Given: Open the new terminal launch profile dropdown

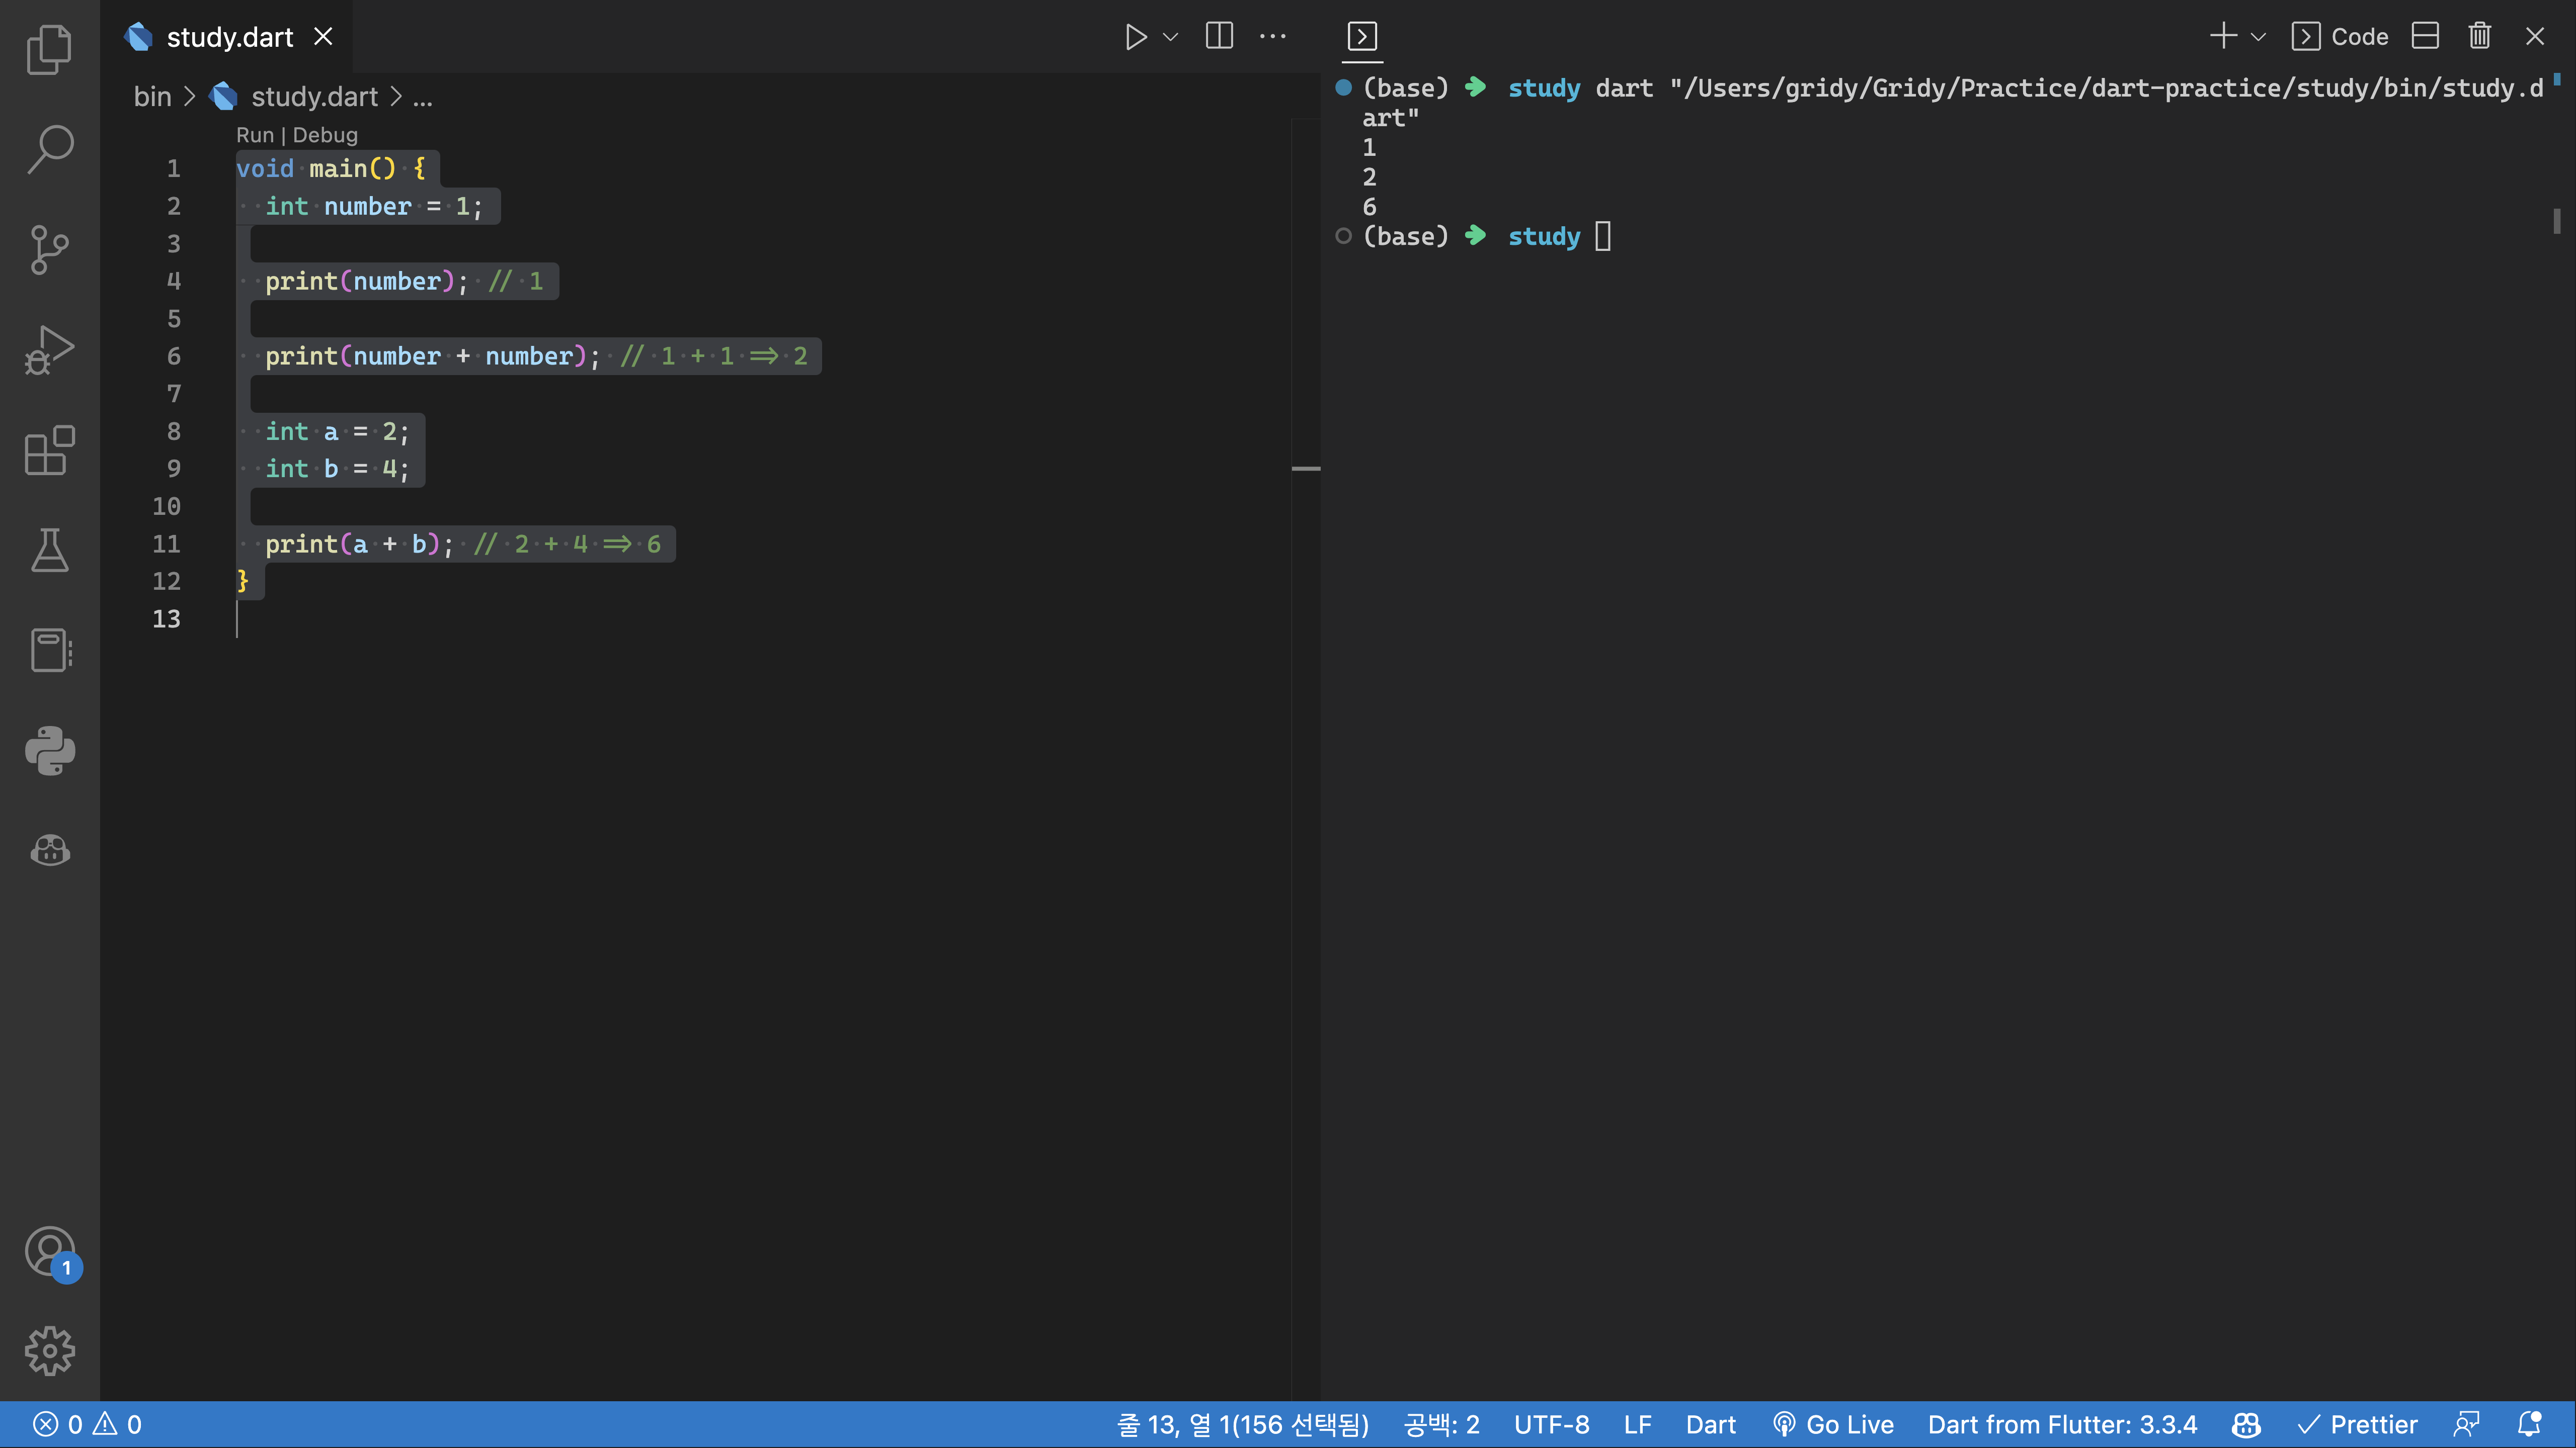Looking at the screenshot, I should (2258, 37).
